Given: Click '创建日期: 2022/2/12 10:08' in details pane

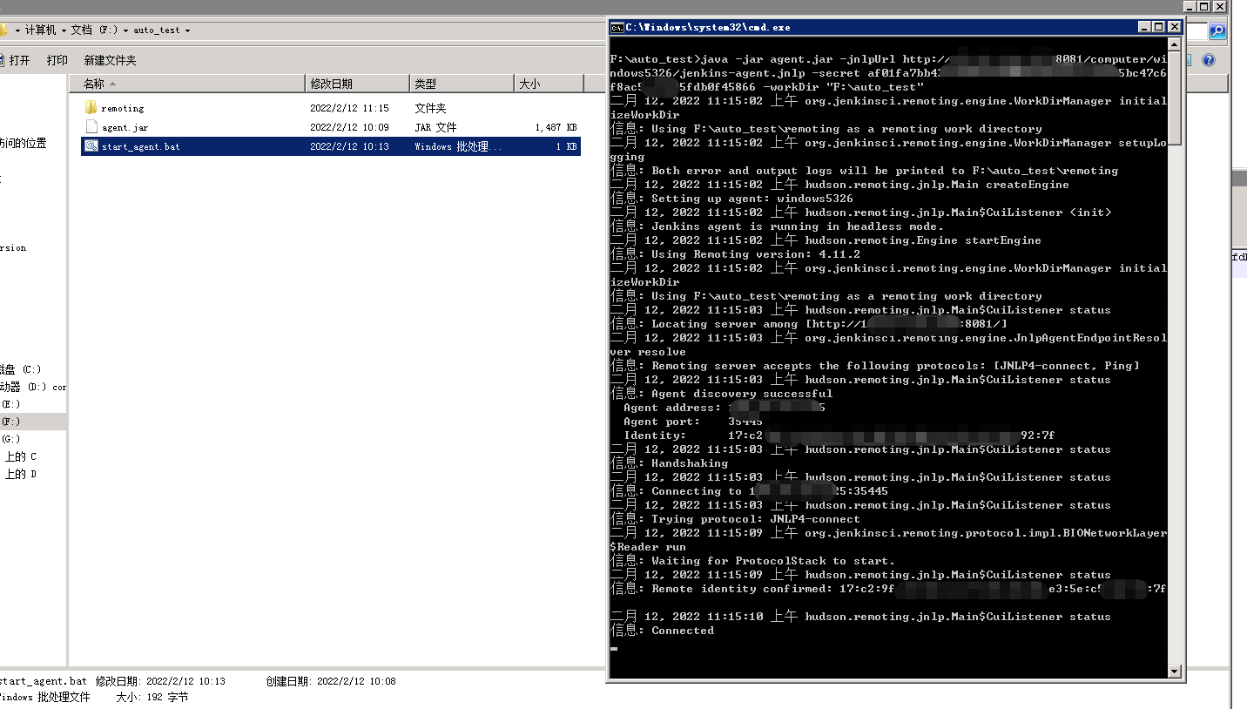Looking at the screenshot, I should [x=331, y=681].
